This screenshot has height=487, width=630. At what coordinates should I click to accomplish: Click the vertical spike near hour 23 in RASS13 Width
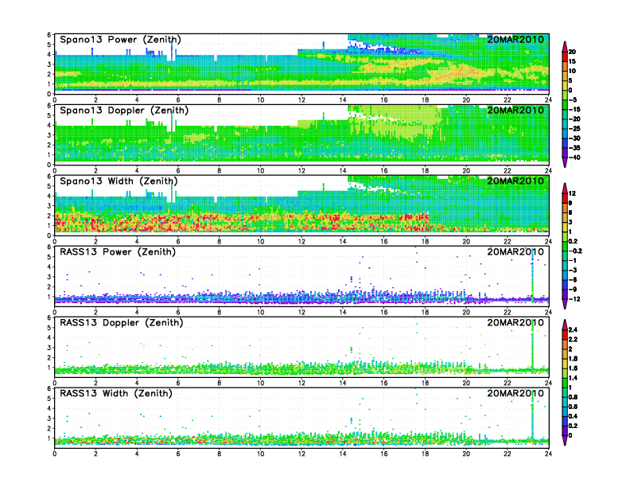point(532,417)
